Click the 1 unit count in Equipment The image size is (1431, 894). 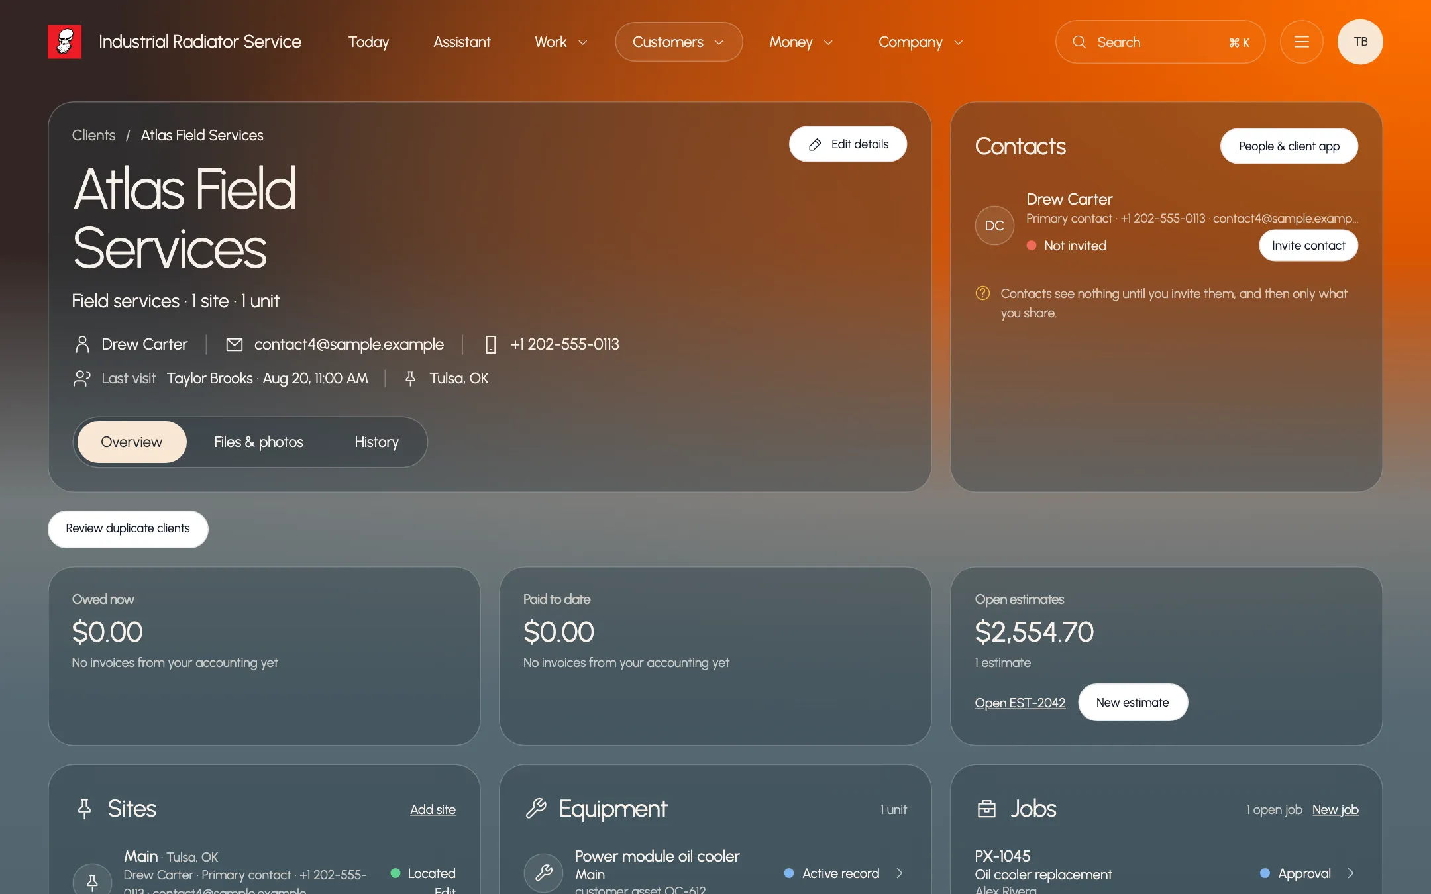(x=894, y=809)
